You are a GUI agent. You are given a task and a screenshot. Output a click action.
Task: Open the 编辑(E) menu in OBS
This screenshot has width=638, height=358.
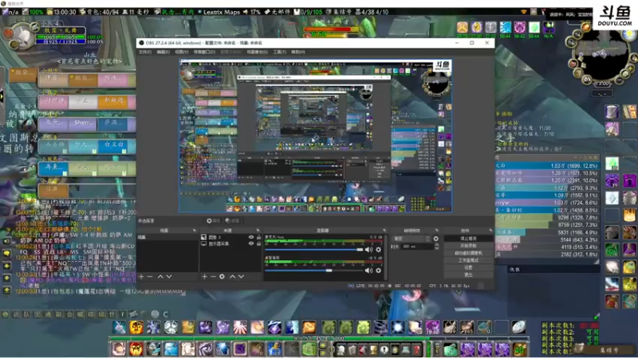click(163, 52)
